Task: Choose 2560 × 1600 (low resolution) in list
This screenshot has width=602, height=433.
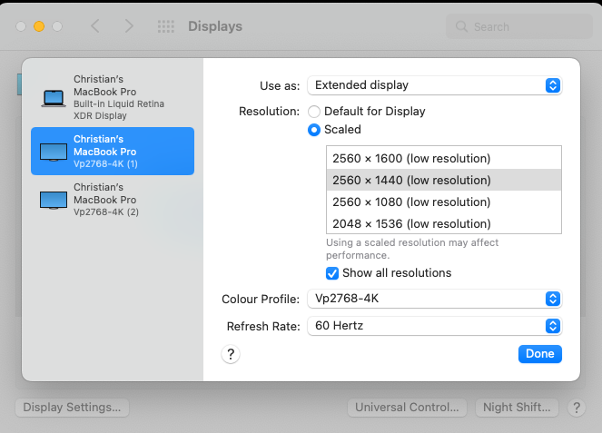Action: (x=444, y=158)
